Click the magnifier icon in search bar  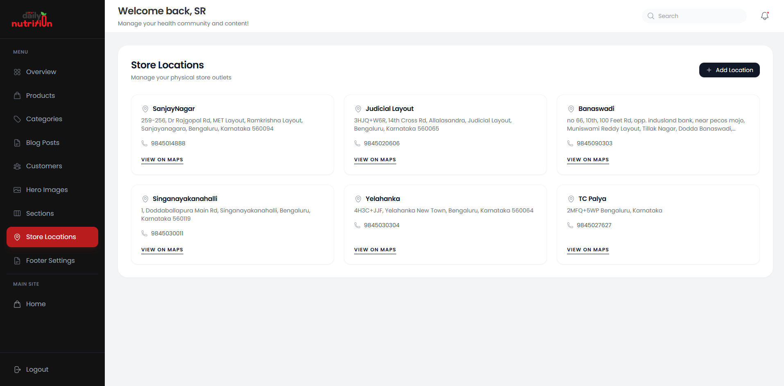coord(651,16)
